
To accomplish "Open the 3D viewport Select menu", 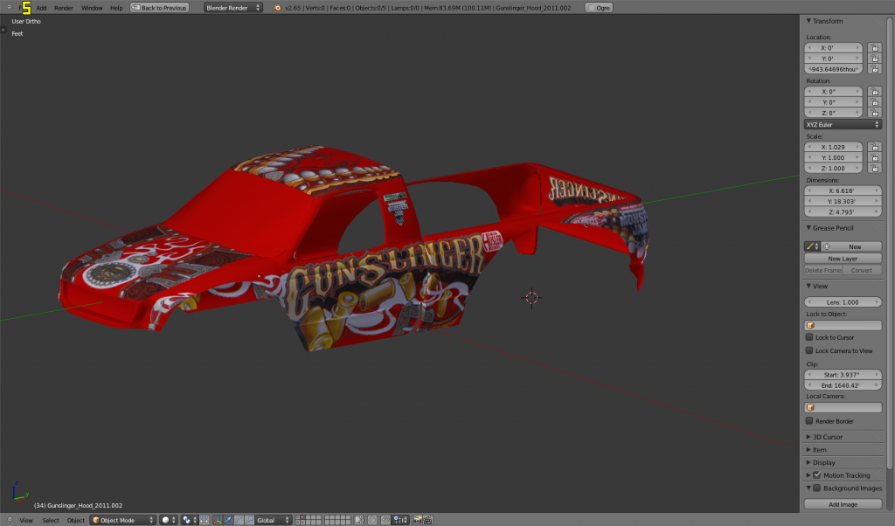I will 51,520.
